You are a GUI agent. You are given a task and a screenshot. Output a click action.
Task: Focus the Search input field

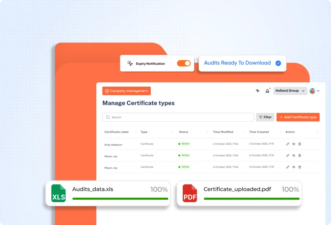click(178, 117)
